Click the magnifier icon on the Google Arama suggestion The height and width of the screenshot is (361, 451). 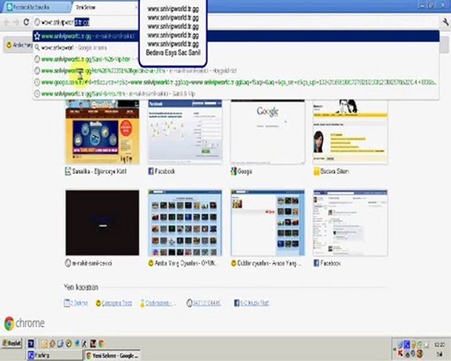point(37,48)
